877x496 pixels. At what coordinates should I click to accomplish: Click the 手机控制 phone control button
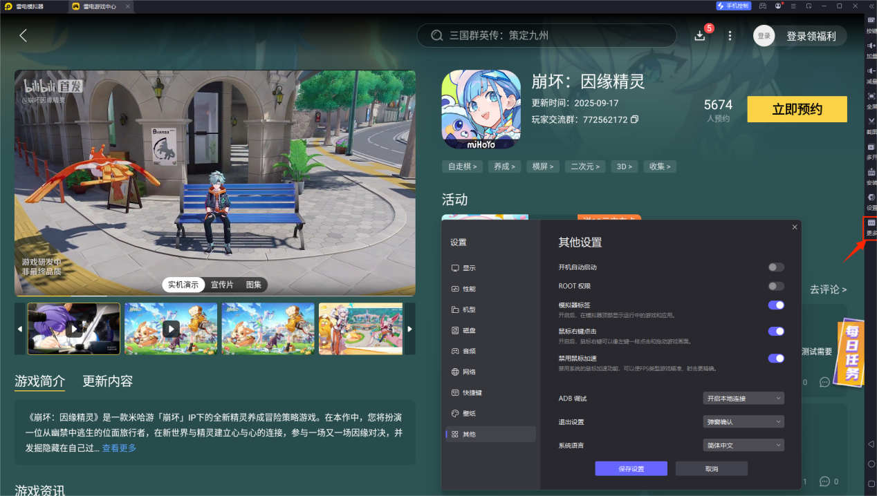pos(733,6)
